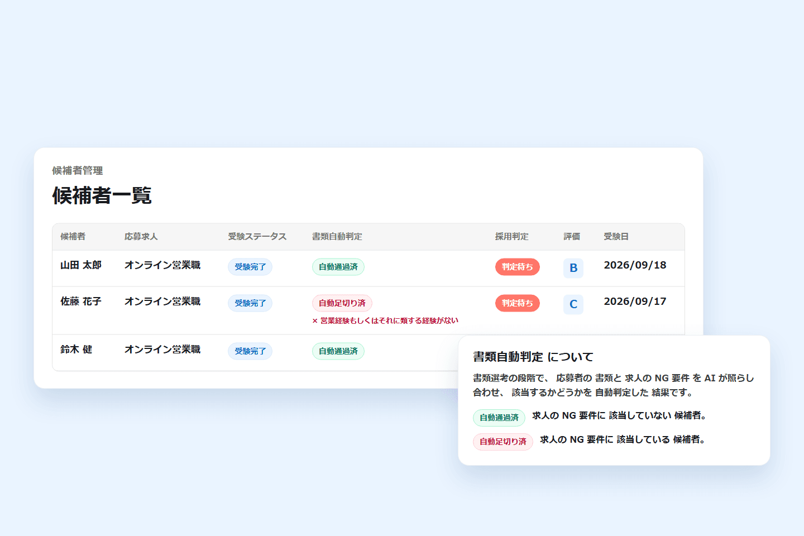Open 佐藤 花子's オンライン営業職 job

162,301
